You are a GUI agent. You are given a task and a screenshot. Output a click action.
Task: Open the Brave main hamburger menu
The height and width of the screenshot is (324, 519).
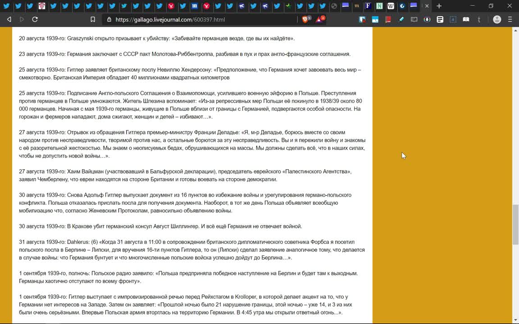coord(510,19)
